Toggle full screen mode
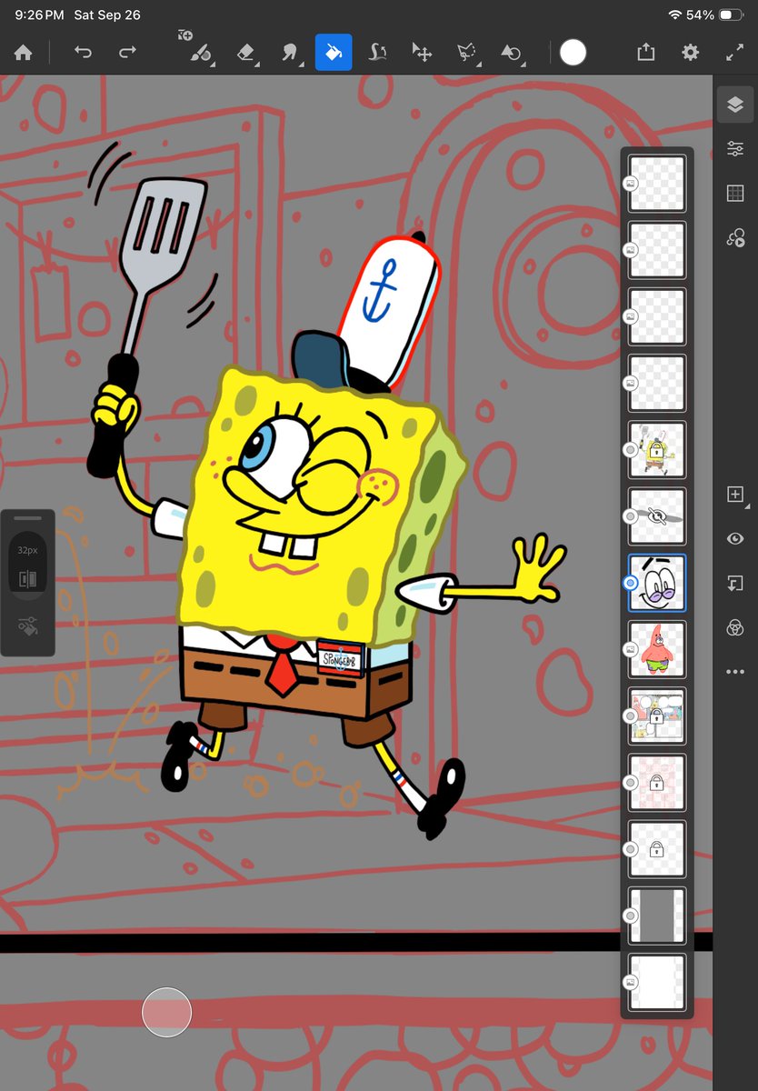 [x=734, y=53]
